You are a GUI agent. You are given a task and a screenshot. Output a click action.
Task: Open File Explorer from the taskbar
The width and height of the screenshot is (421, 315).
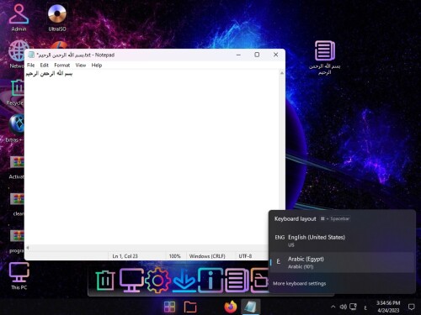point(190,307)
